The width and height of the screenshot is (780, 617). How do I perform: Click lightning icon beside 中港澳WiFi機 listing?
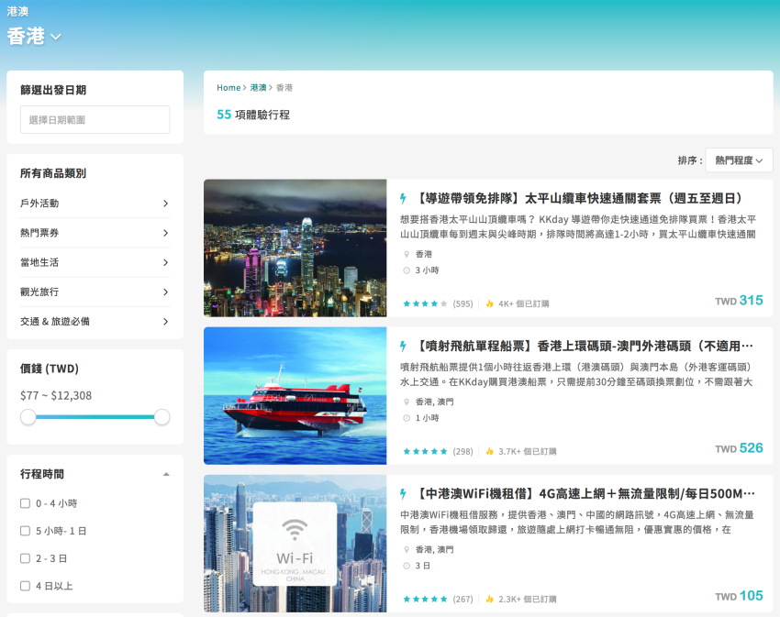[x=403, y=494]
